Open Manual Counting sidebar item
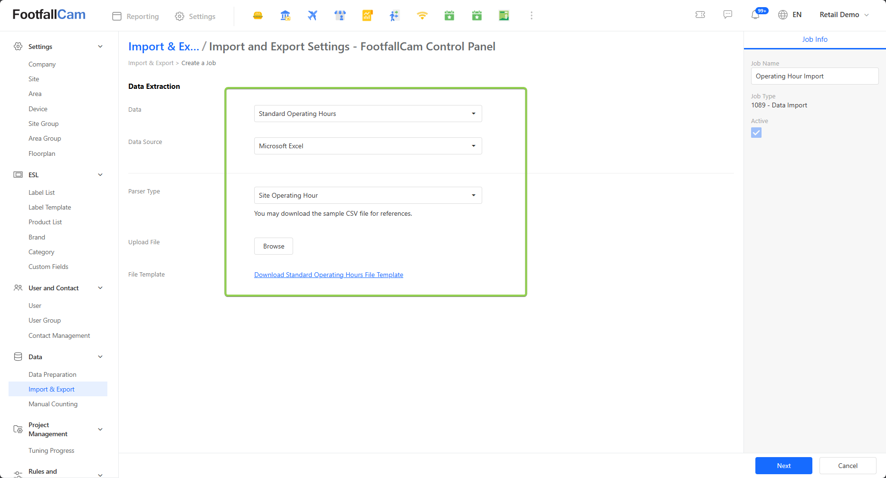Image resolution: width=886 pixels, height=478 pixels. [x=53, y=404]
